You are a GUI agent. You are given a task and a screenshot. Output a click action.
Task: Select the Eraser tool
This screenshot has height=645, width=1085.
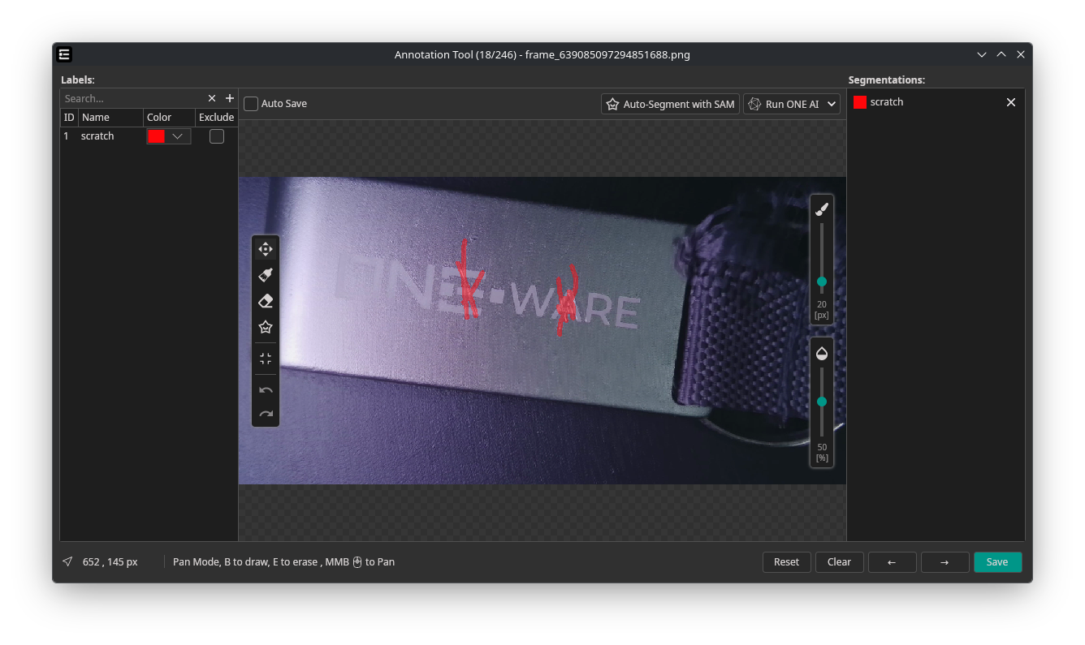266,301
